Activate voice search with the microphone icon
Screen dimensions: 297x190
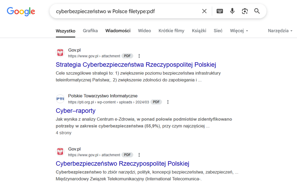pyautogui.click(x=232, y=11)
